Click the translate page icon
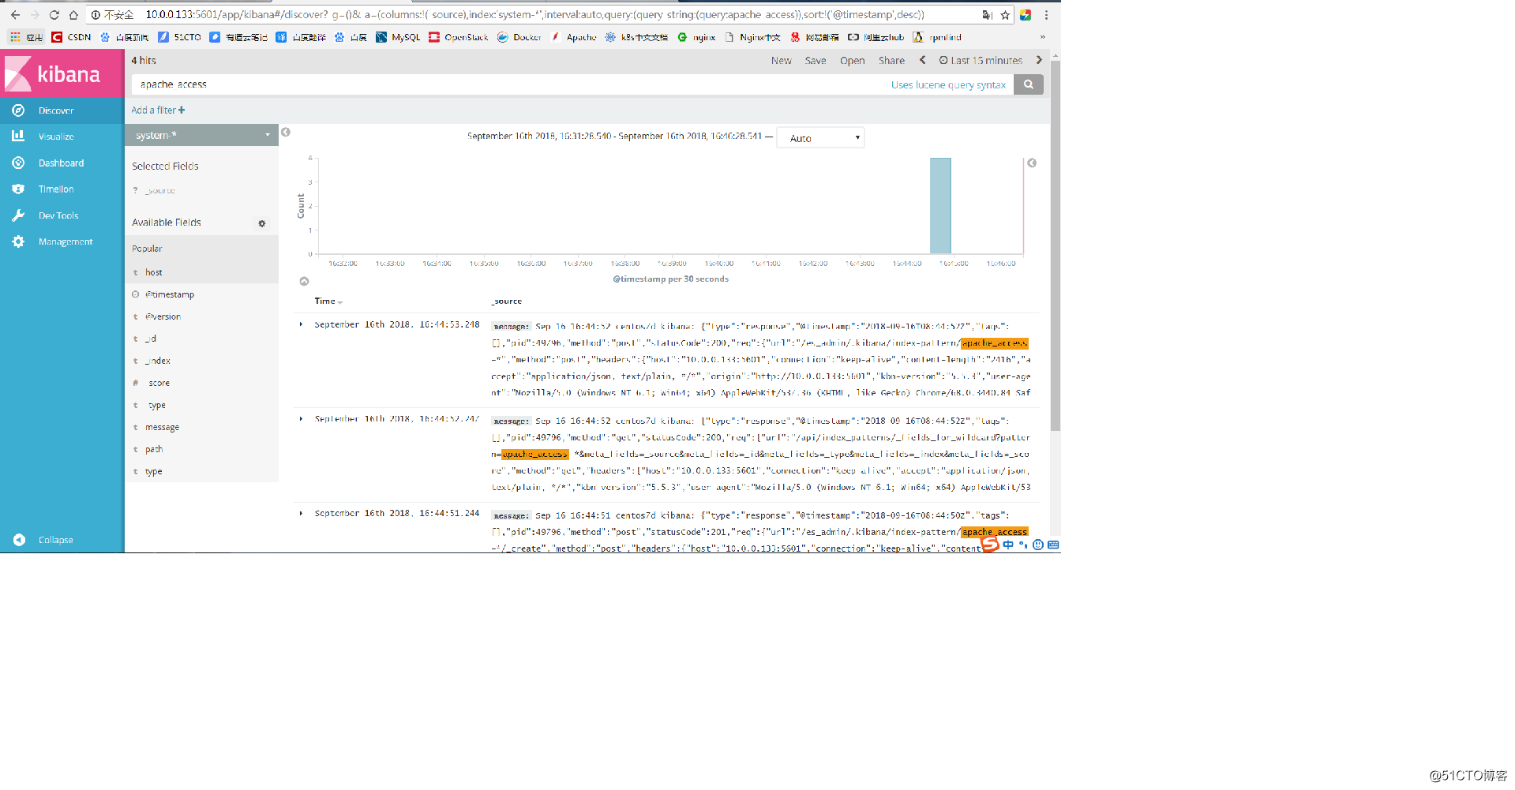 point(987,15)
